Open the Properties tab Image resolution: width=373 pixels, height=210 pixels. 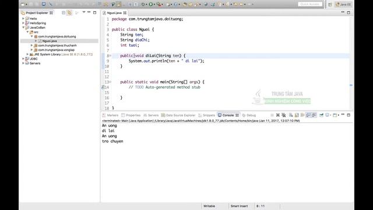(x=131, y=116)
